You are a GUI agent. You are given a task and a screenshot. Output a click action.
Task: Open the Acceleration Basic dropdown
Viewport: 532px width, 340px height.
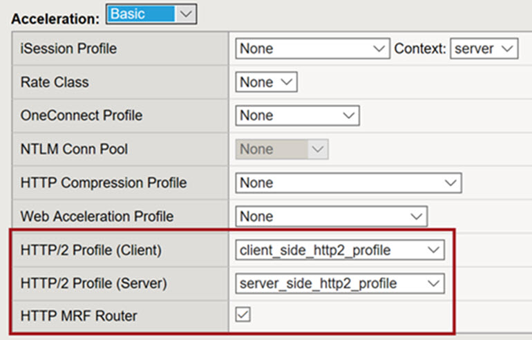pos(151,14)
